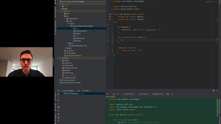221x124 pixels.
Task: Click gutter icon beside wheels parameter
Action: tap(110, 17)
